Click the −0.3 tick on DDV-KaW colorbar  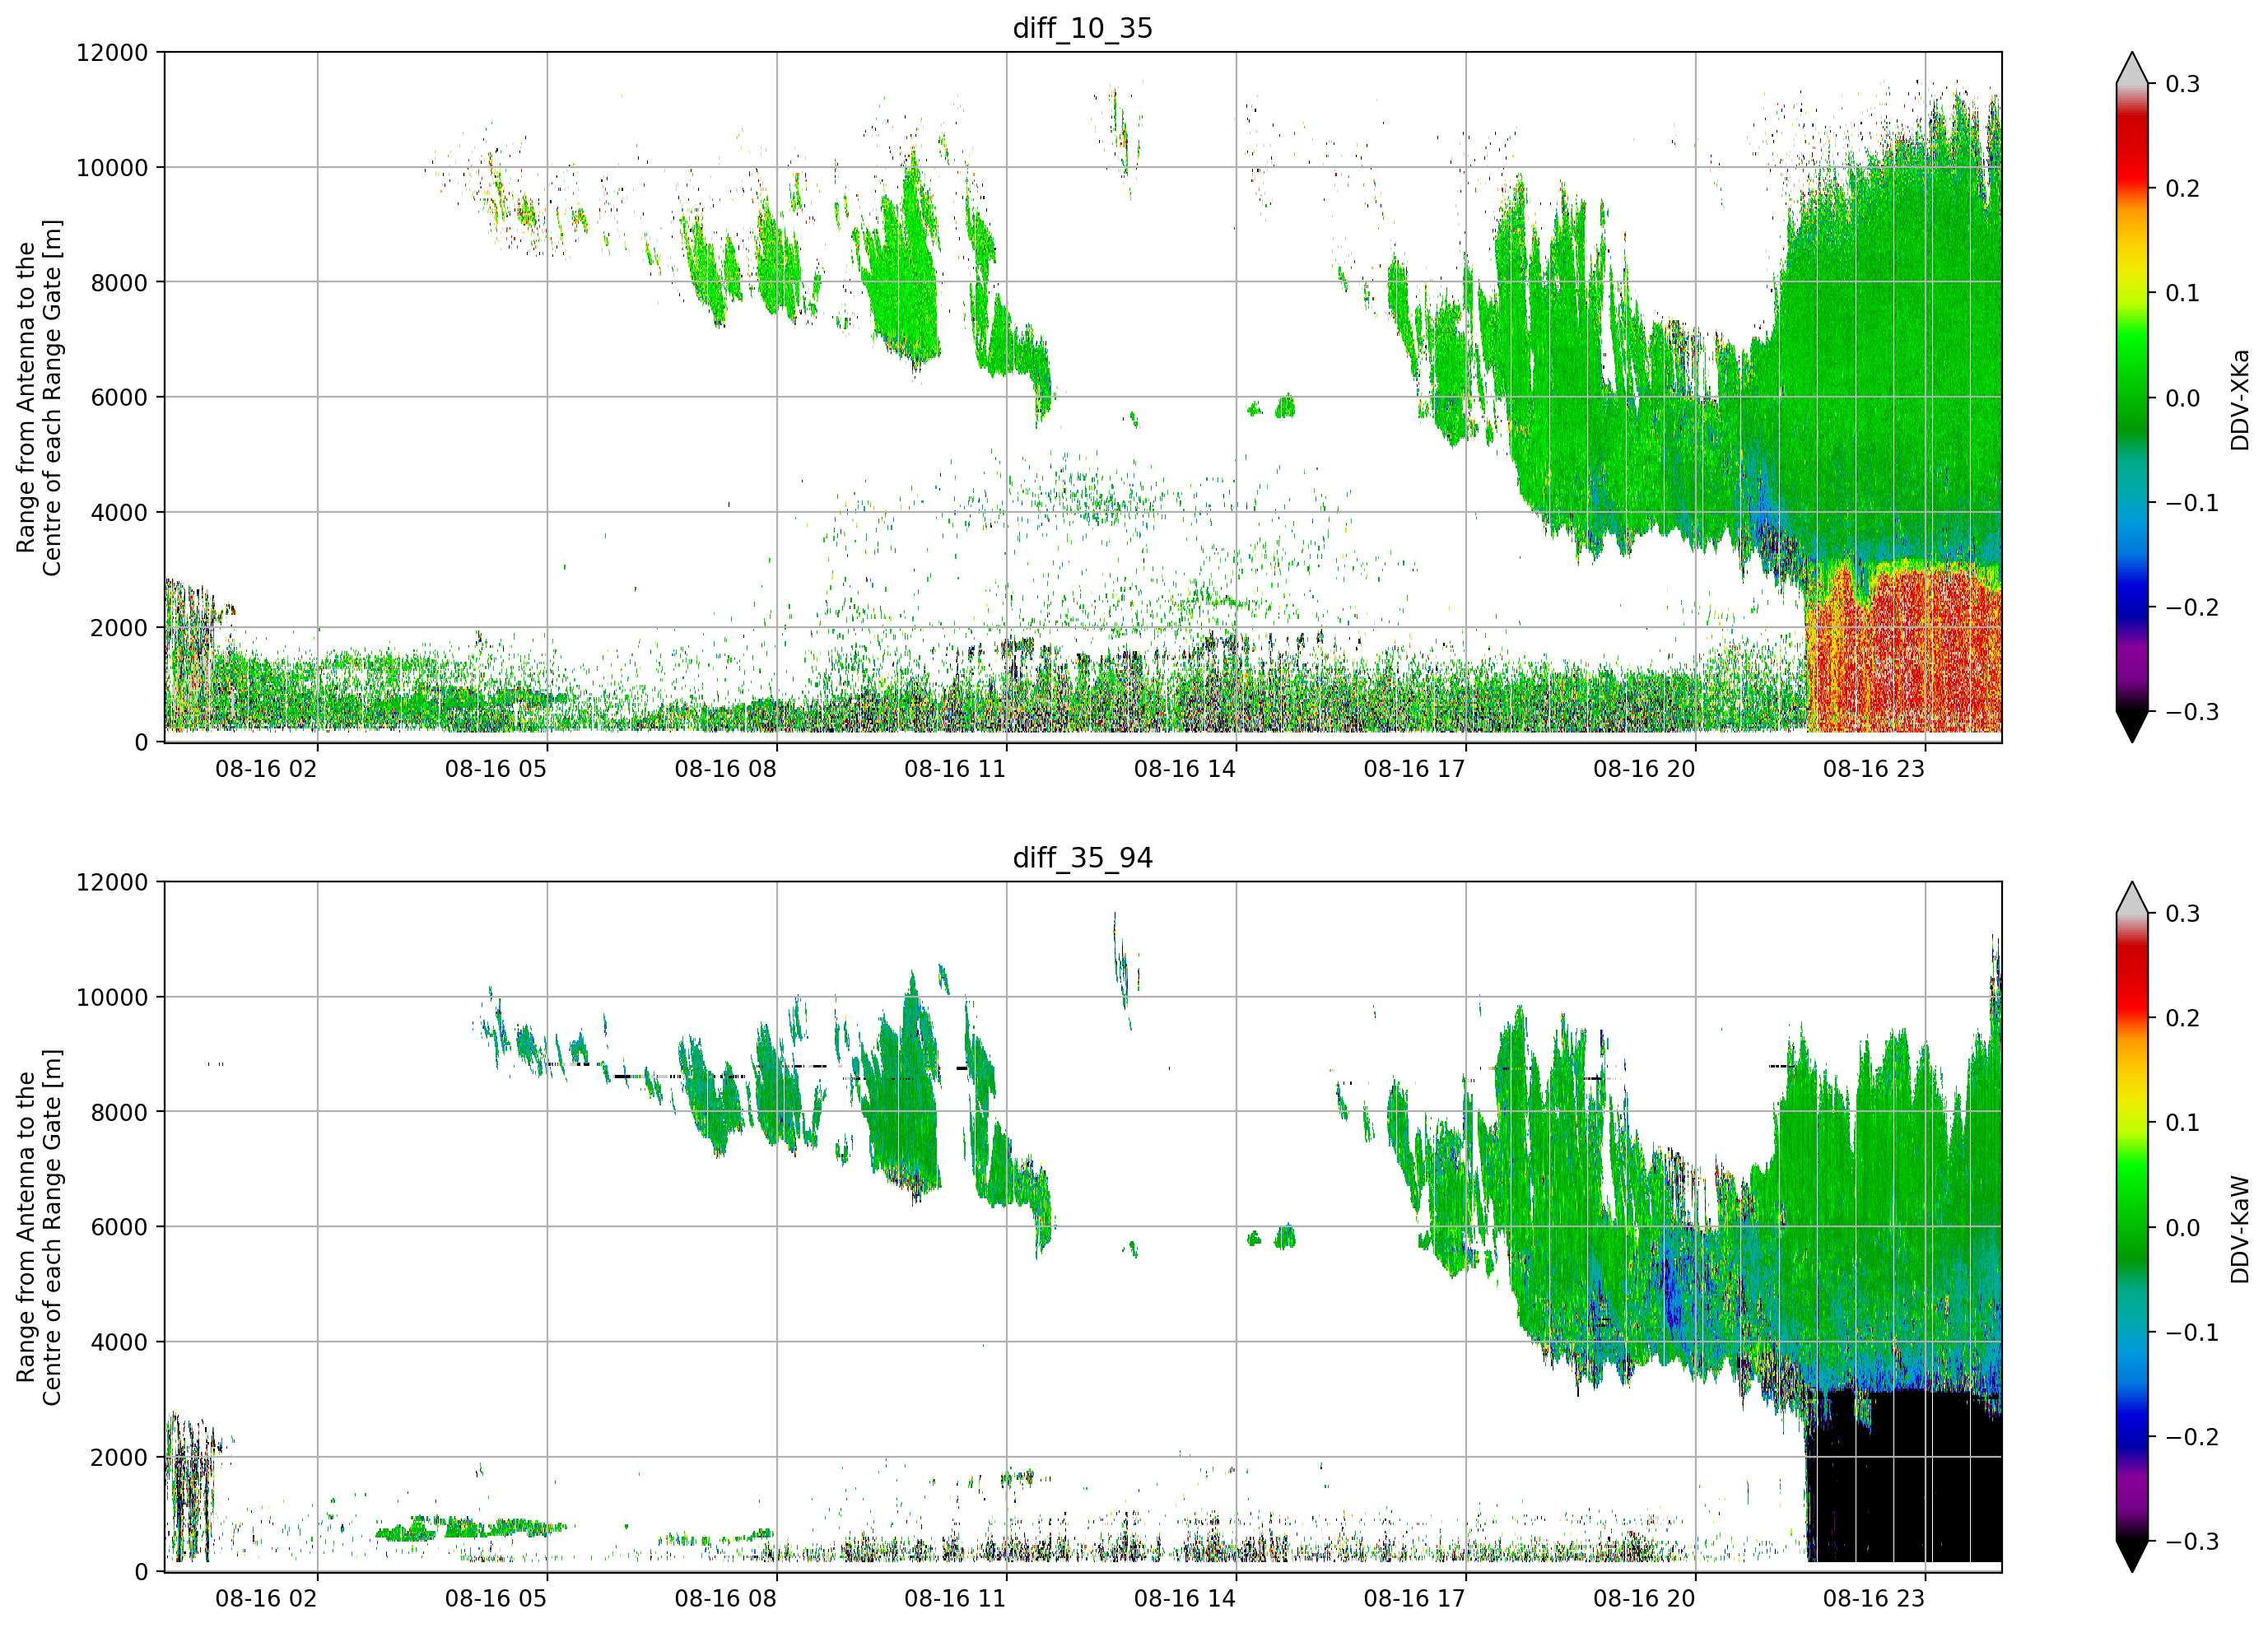(2193, 1542)
